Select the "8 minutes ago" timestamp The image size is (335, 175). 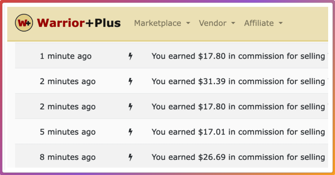[x=67, y=157]
